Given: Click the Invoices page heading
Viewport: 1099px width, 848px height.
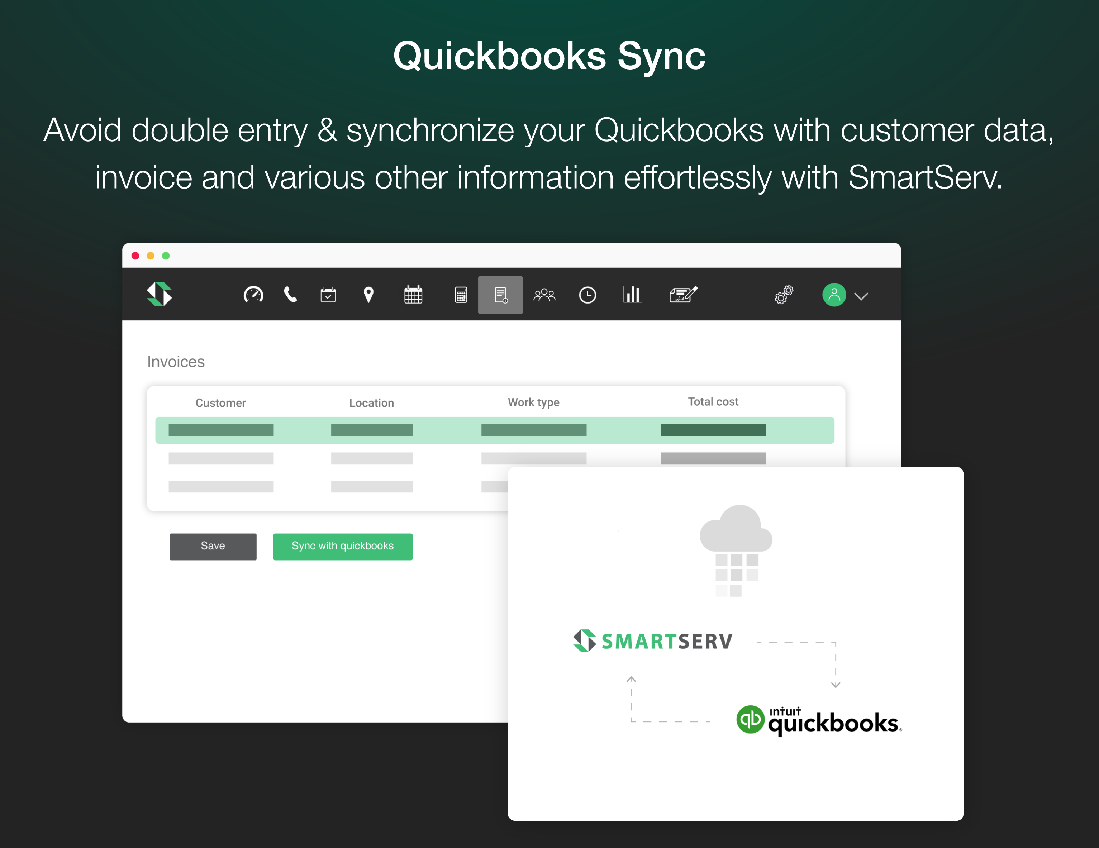Looking at the screenshot, I should pos(176,362).
